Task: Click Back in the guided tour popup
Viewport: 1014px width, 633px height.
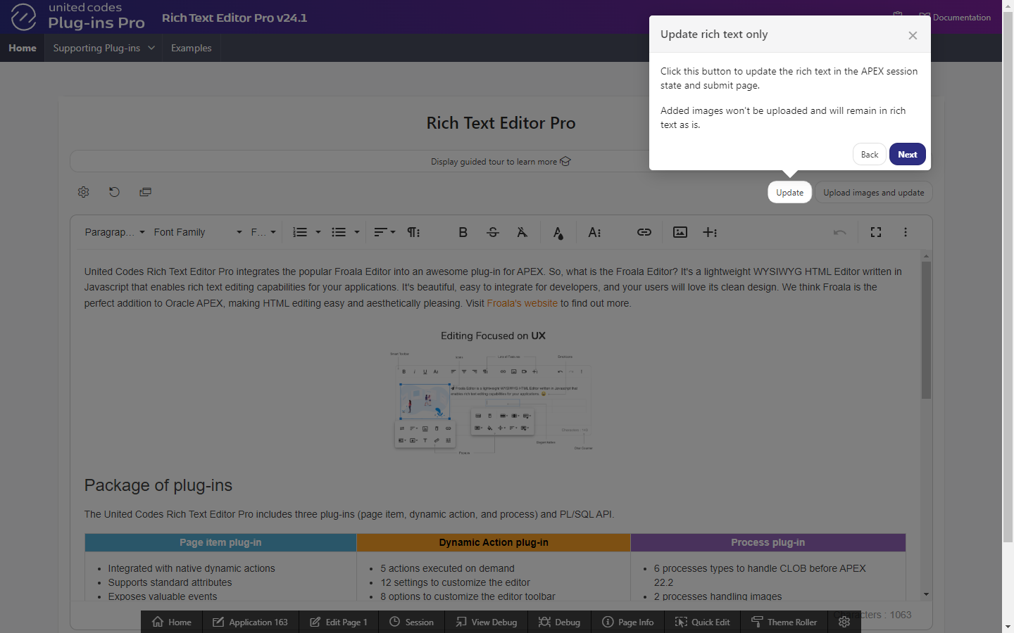Action: coord(870,154)
